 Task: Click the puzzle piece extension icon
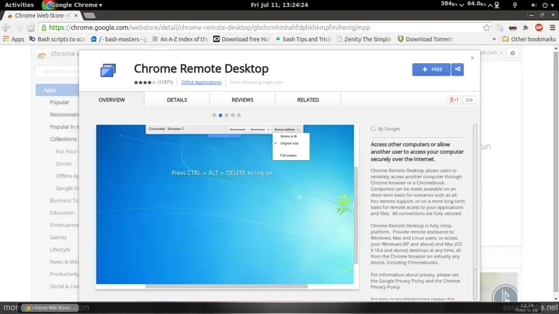[x=526, y=27]
